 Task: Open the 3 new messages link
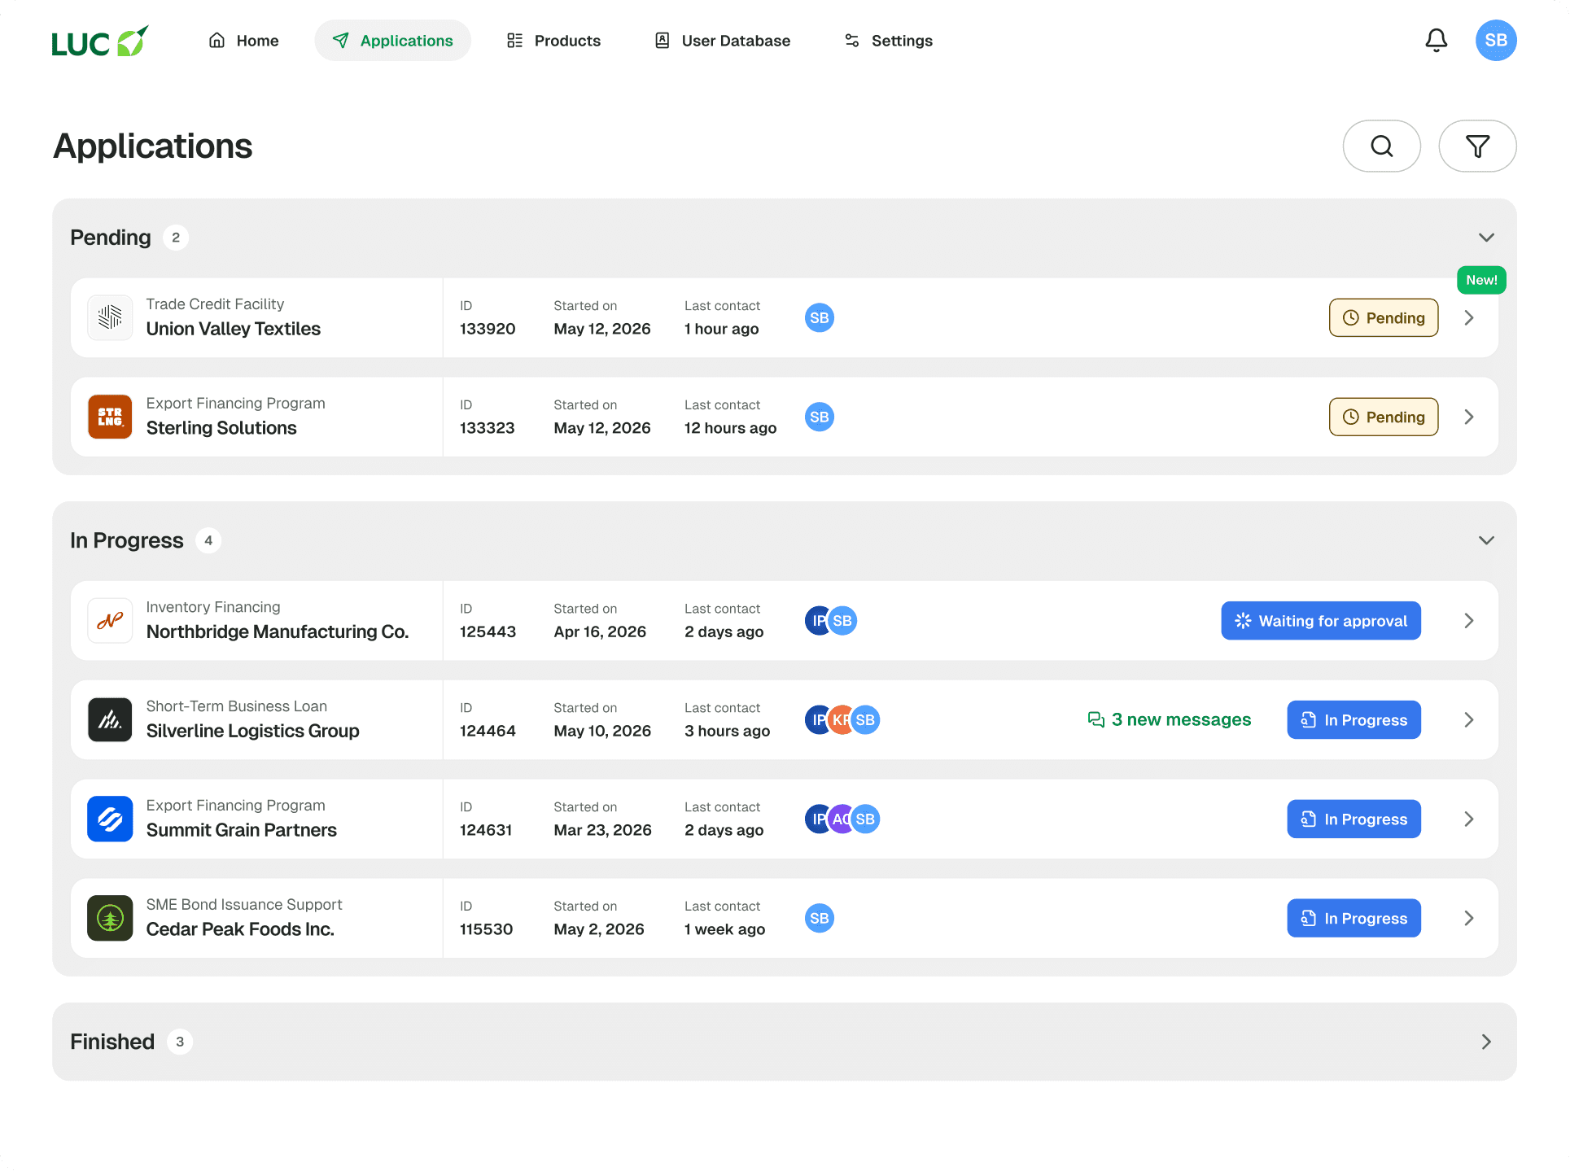click(1169, 720)
